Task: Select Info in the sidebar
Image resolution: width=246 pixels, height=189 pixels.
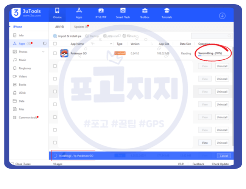Action: pos(29,36)
